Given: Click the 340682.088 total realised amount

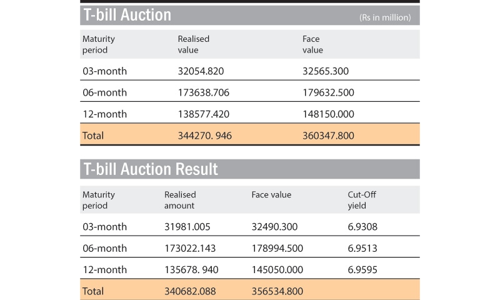Looking at the screenshot, I should [190, 291].
